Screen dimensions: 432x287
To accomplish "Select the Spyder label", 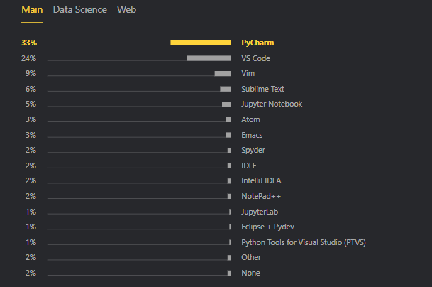I will tap(253, 150).
